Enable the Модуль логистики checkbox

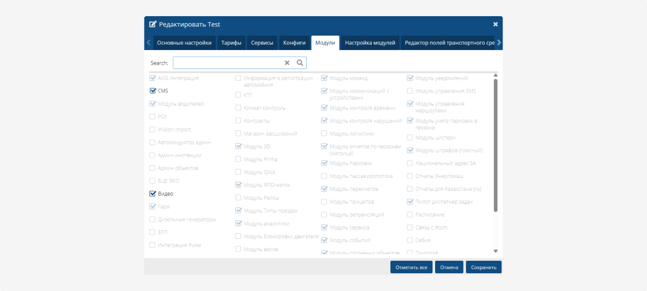tap(324, 133)
